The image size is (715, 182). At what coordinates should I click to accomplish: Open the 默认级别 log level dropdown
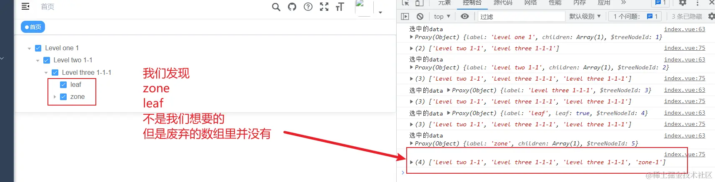point(585,16)
